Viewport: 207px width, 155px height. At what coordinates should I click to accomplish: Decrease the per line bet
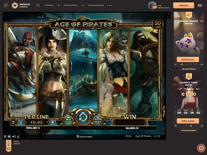coord(21,123)
